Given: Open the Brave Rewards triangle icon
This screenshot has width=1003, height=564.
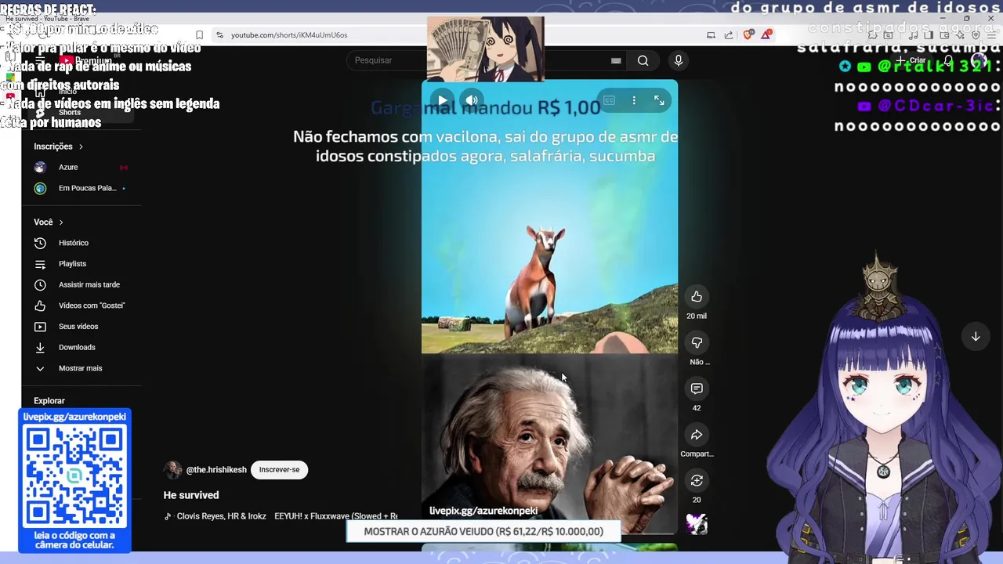Looking at the screenshot, I should [x=766, y=34].
